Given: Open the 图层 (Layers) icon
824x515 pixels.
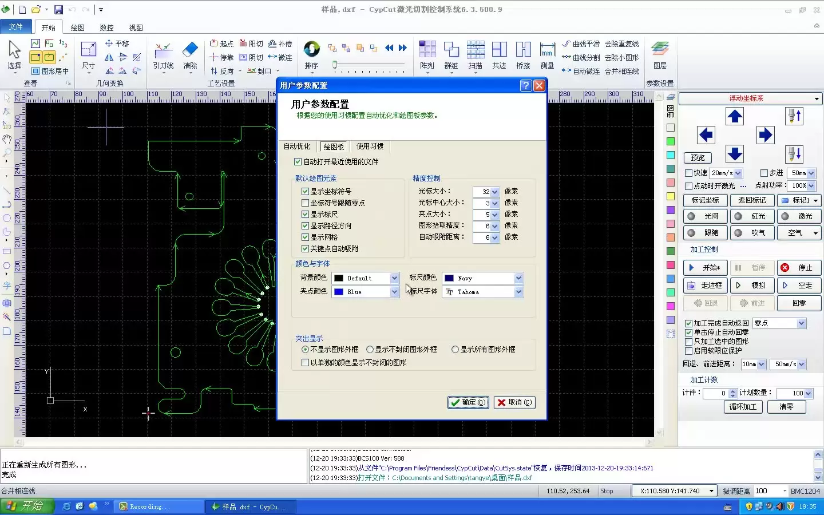Looking at the screenshot, I should pos(660,55).
